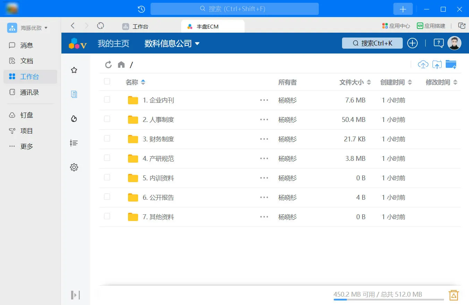
Task: Create a new folder icon
Action: [x=451, y=64]
